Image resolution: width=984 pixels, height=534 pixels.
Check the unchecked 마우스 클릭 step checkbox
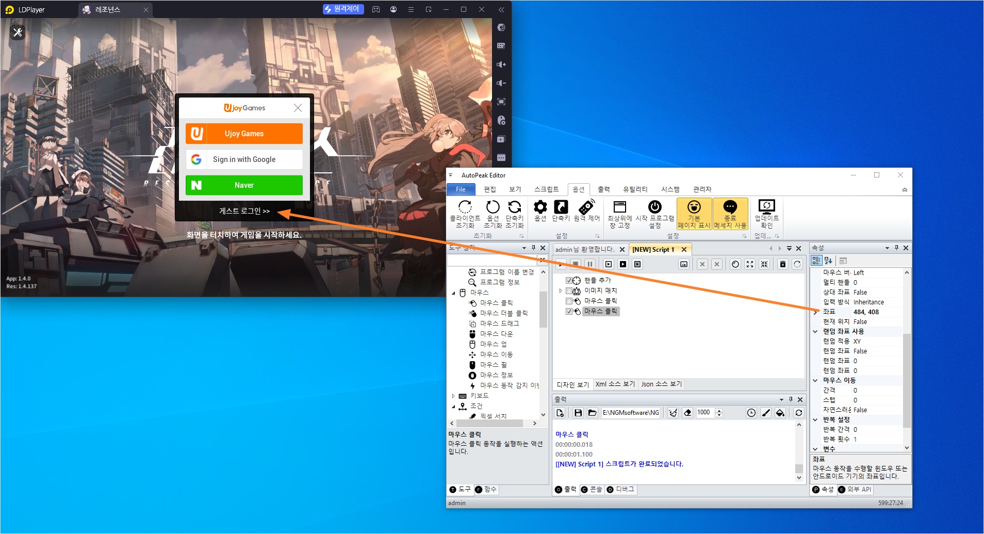(569, 301)
